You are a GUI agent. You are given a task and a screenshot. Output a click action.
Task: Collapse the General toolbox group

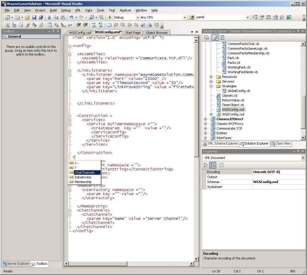click(x=5, y=36)
